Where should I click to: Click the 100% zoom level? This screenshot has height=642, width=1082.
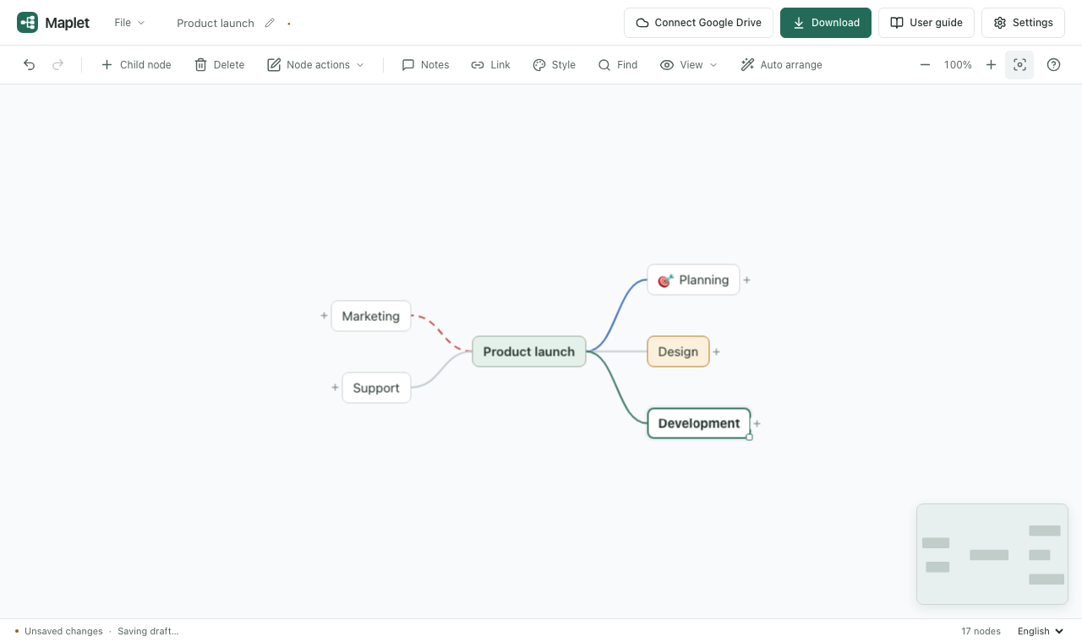pos(958,65)
